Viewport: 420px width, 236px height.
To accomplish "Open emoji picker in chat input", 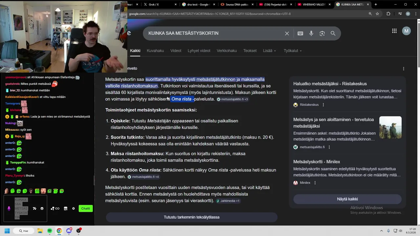I will [42, 208].
